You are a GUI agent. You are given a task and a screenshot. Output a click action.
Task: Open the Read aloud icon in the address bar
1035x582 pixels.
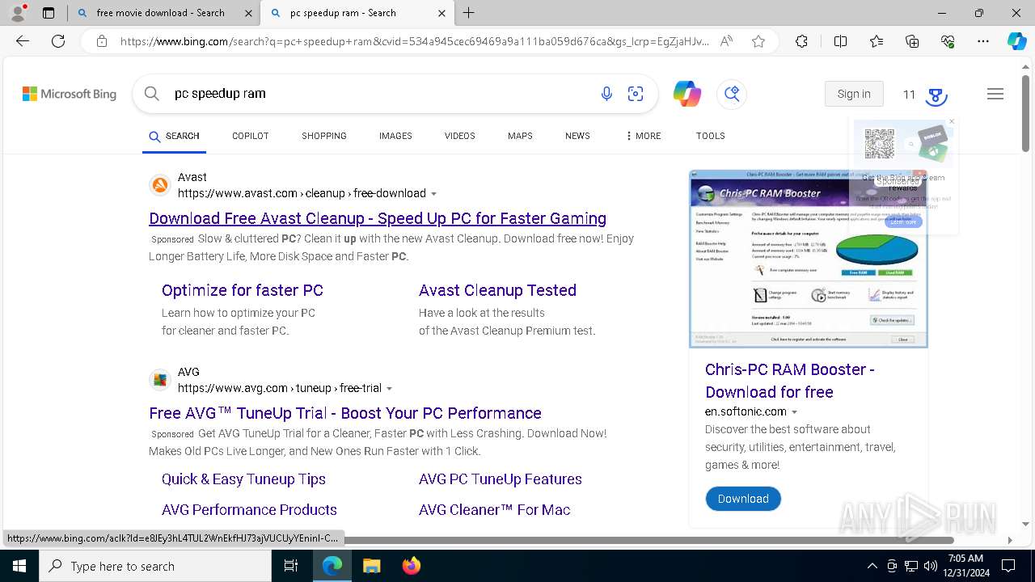click(x=726, y=41)
